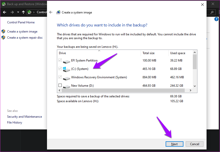The image size is (220, 152).
Task: Click the Explorer back navigation arrow
Action: [5, 12]
